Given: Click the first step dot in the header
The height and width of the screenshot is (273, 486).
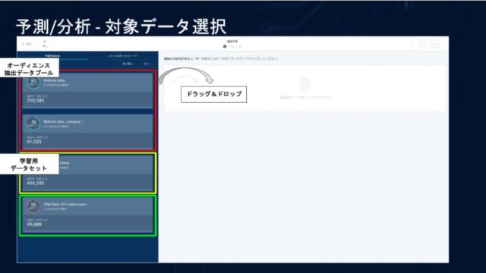Looking at the screenshot, I should [225, 46].
